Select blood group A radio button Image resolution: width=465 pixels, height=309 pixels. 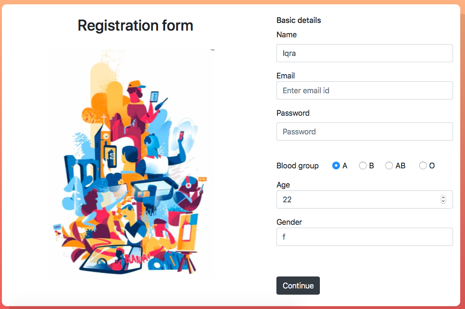click(336, 166)
